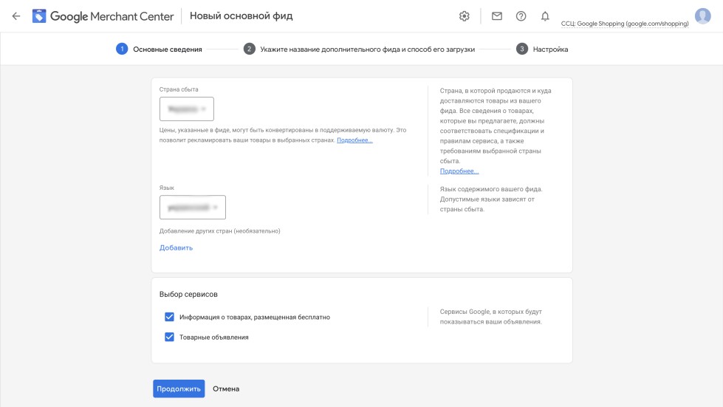Open Подробнее link under currency note
The height and width of the screenshot is (407, 723).
354,140
